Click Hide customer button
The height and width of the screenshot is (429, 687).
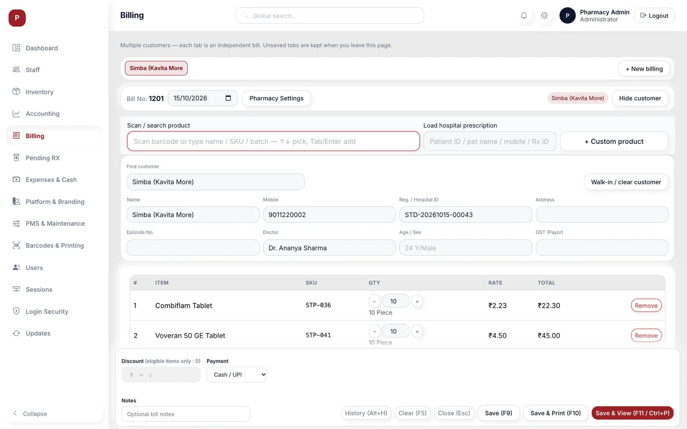(640, 98)
